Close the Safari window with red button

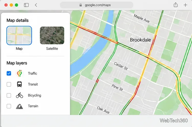pos(6,5)
